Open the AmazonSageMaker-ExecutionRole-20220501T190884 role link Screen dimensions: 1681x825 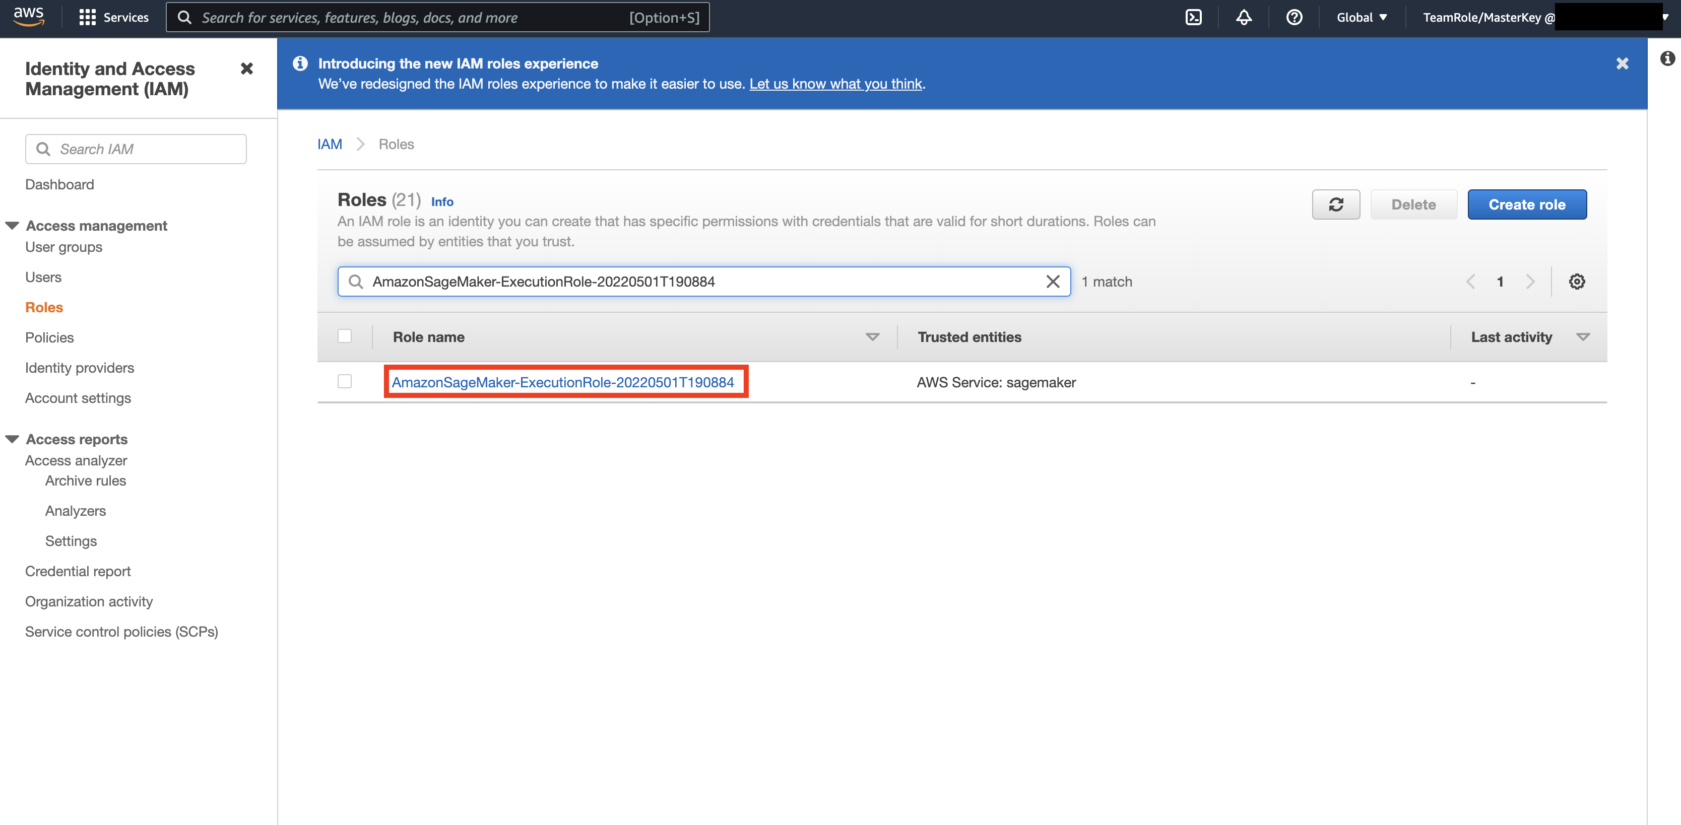pos(562,382)
